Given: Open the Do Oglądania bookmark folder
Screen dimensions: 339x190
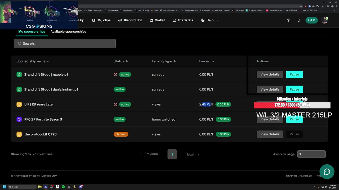Looking at the screenshot, I should tap(111, 10).
